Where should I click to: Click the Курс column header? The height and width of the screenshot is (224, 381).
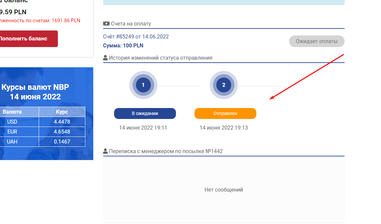pyautogui.click(x=62, y=112)
